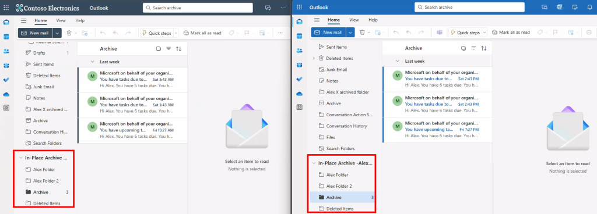
Task: Open the header ellipsis menu beside Contoso search
Action: coord(283,8)
